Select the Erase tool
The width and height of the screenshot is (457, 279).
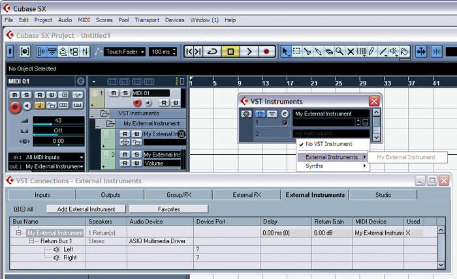pos(329,51)
